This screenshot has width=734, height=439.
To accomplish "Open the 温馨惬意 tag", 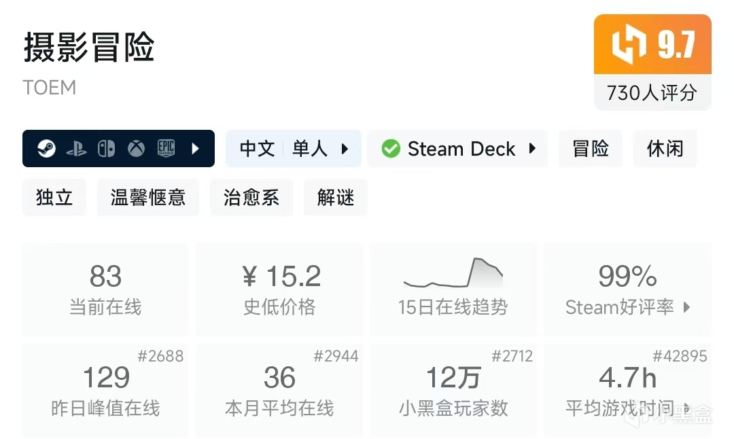I will (148, 197).
